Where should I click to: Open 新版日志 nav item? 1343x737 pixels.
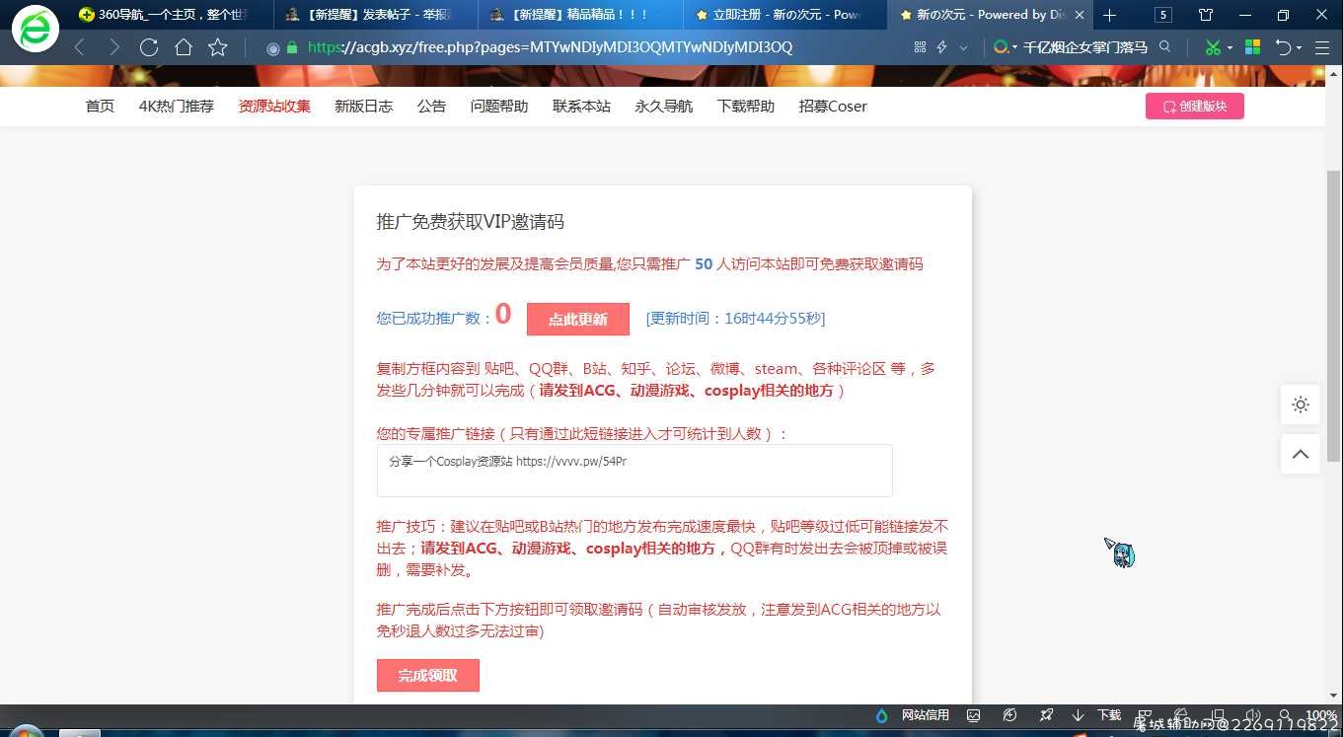pyautogui.click(x=363, y=107)
